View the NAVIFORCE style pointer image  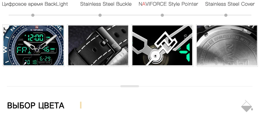tap(162, 45)
